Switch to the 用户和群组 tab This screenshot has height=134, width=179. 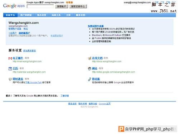[x=26, y=15]
